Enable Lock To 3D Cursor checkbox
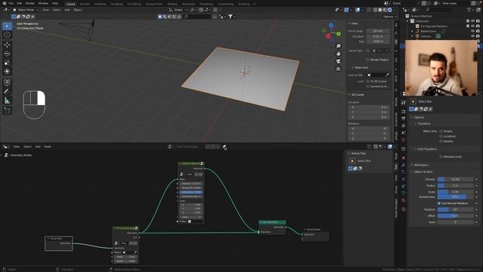 [368, 82]
